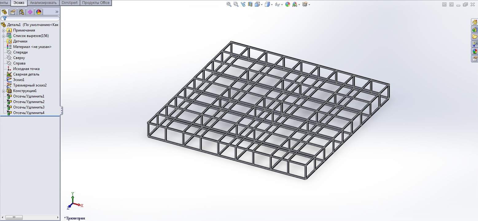478x221 pixels.
Task: Switch to the Анализировать tab
Action: (43, 3)
